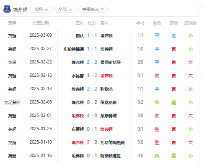The height and width of the screenshot is (167, 204).
Task: Click the 4 : 0 score against 莱斯特城
Action: (x=92, y=116)
